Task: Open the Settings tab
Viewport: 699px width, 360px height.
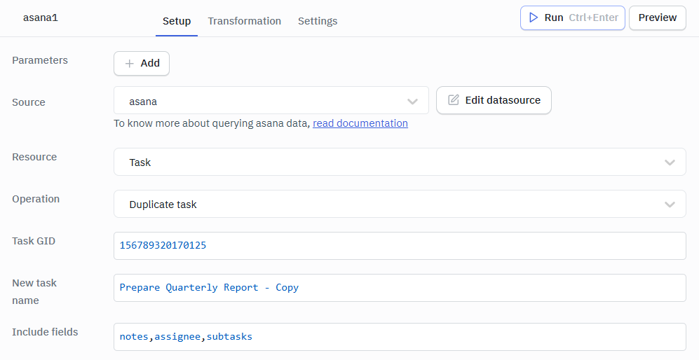Action: tap(318, 21)
